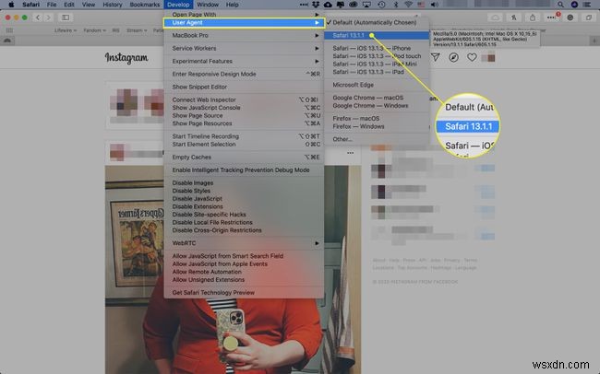The width and height of the screenshot is (600, 374).
Task: Open the Apple menu
Action: [11, 5]
